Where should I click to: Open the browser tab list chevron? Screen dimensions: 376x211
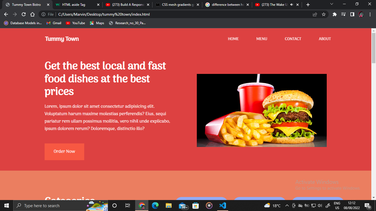click(331, 4)
